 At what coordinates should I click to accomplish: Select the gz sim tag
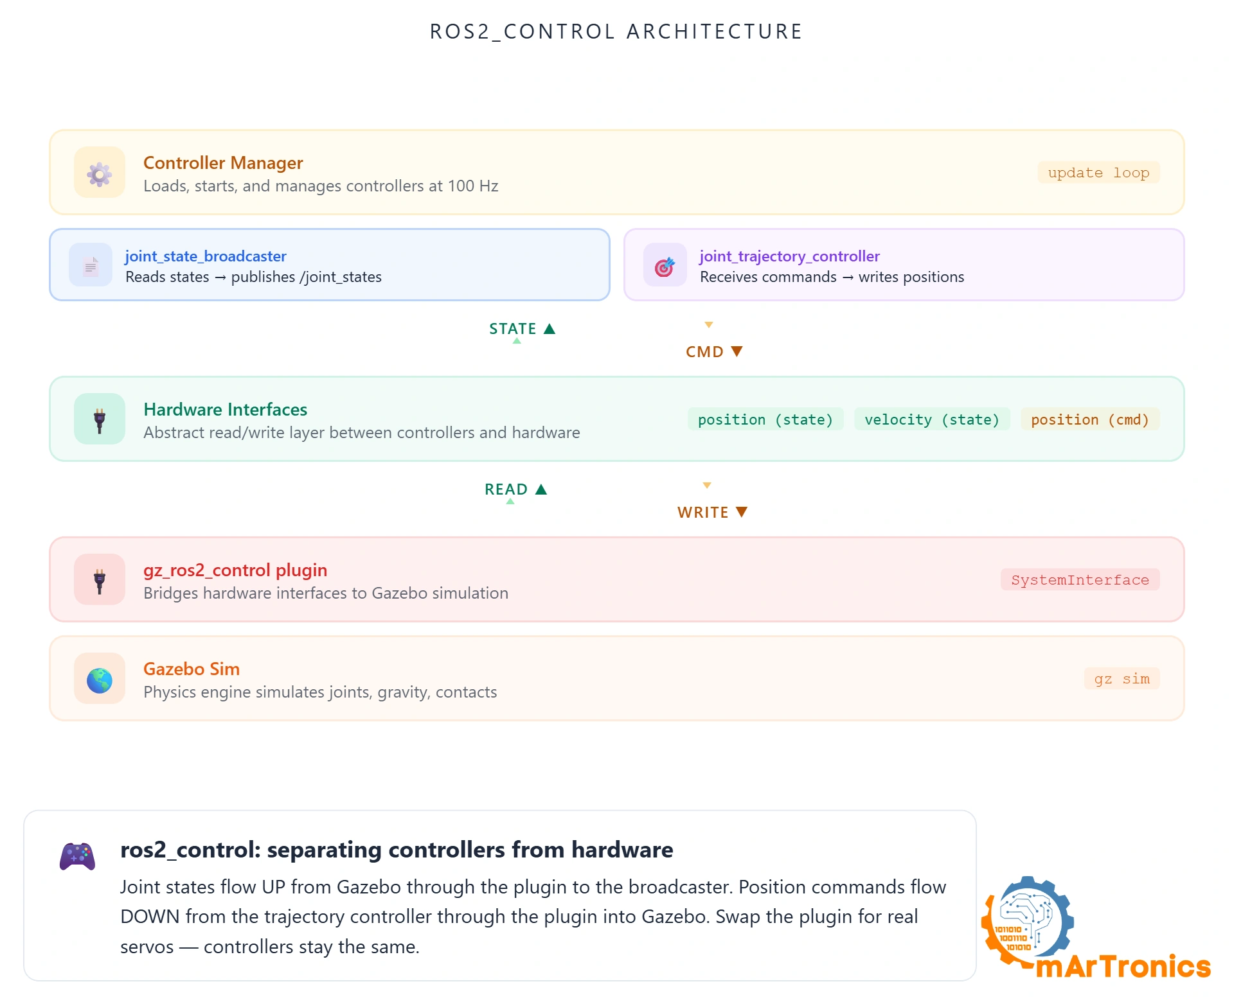click(x=1122, y=679)
